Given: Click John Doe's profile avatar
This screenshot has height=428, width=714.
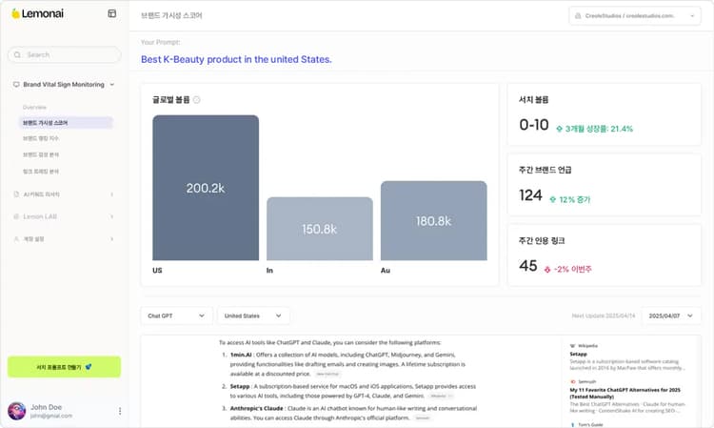Looking at the screenshot, I should (16, 411).
